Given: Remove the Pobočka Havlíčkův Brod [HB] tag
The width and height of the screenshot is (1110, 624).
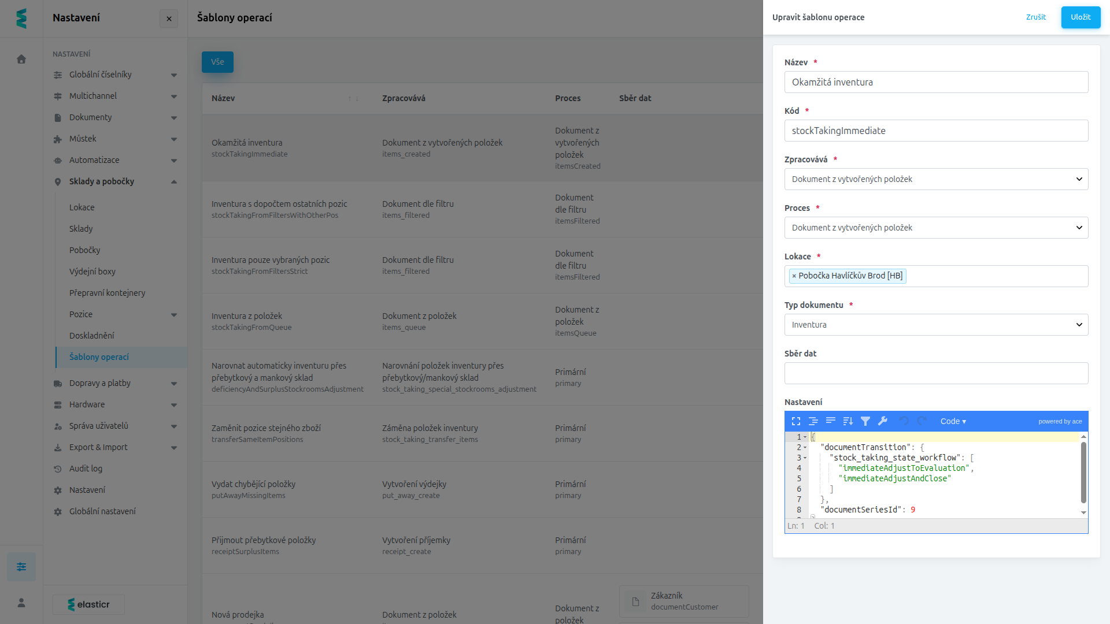Looking at the screenshot, I should coord(794,276).
